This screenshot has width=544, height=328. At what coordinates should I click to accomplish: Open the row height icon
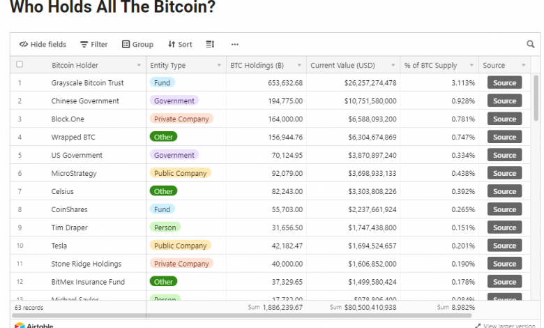[210, 44]
